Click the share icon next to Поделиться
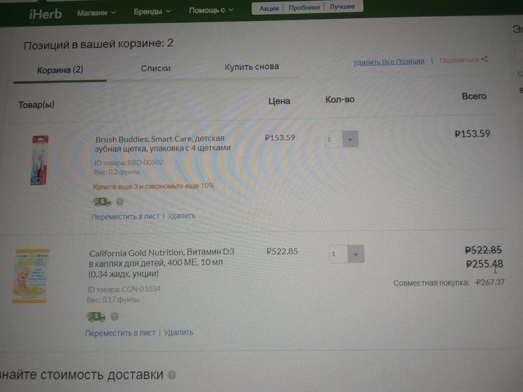 click(x=484, y=59)
